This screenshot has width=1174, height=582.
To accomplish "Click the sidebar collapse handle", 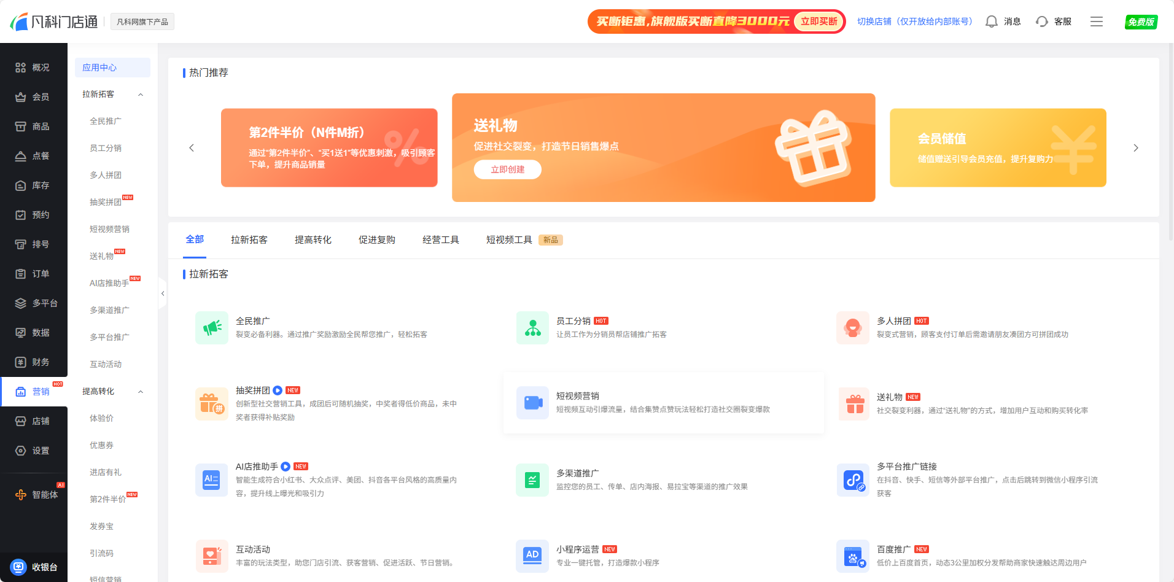I will pyautogui.click(x=162, y=293).
